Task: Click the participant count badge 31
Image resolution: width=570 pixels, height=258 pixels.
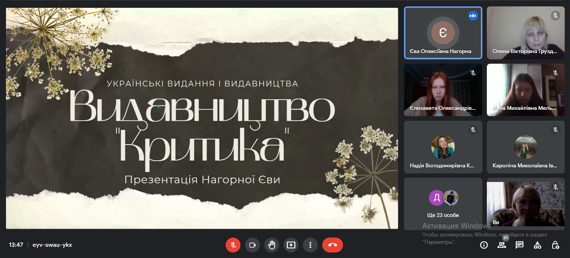Action: (x=506, y=238)
